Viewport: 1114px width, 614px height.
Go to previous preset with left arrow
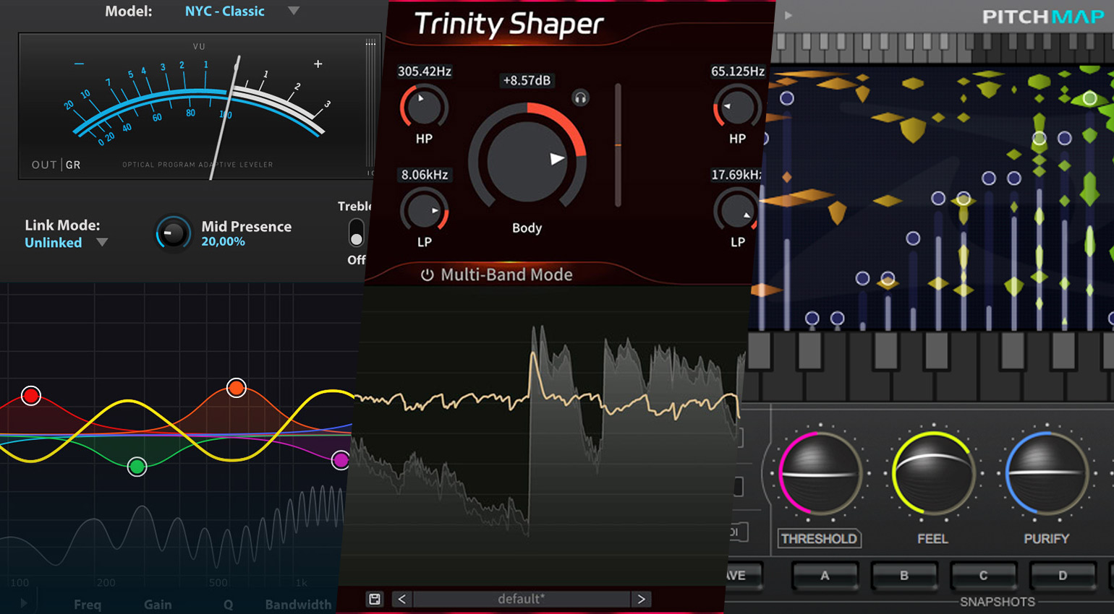(x=402, y=599)
